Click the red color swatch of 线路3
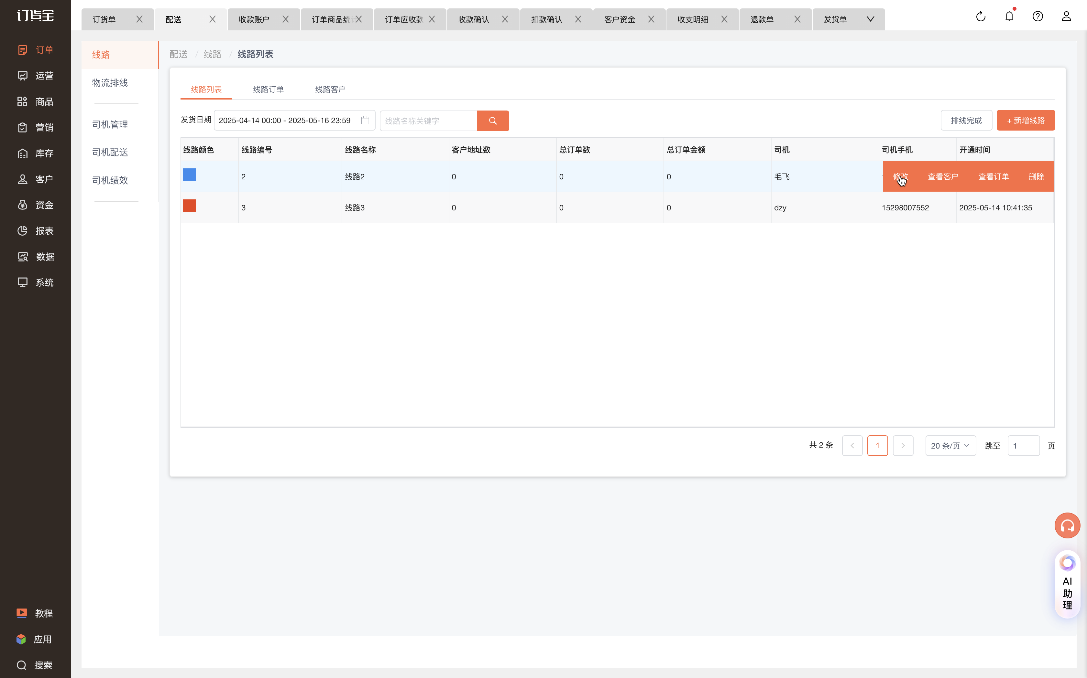 pos(189,206)
